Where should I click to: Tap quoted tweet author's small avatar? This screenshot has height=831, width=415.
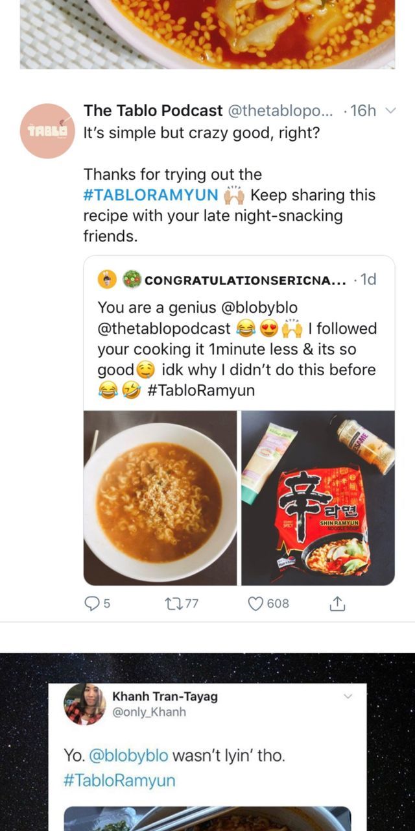coord(106,279)
